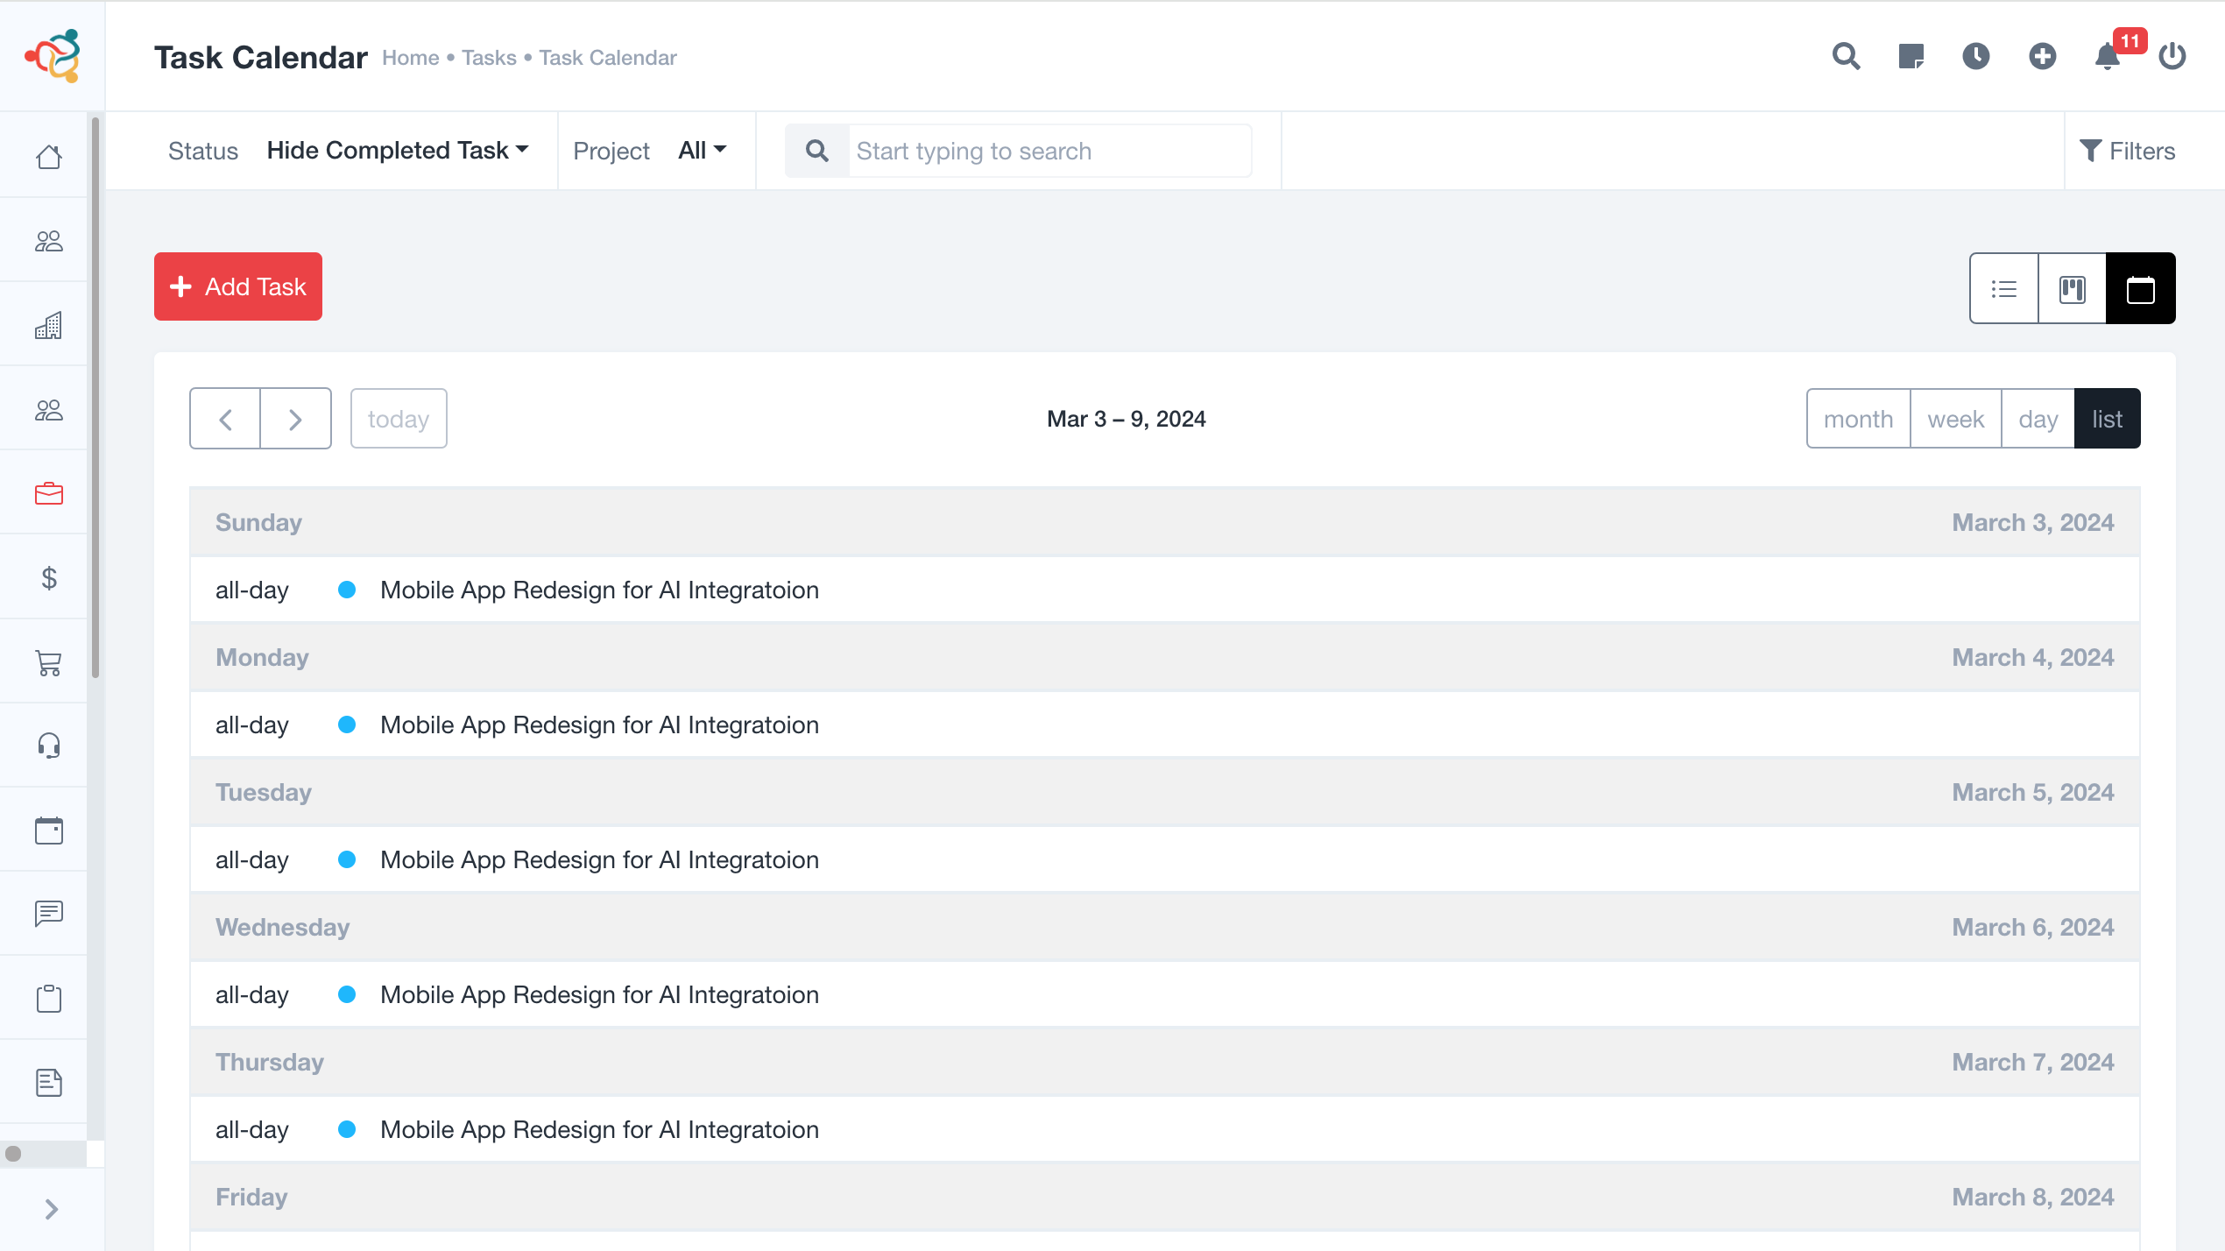Switch to task list view icon
The height and width of the screenshot is (1251, 2225).
click(x=2004, y=288)
